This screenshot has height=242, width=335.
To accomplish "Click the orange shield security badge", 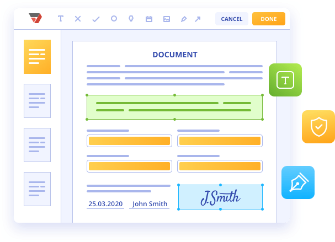I will point(318,127).
